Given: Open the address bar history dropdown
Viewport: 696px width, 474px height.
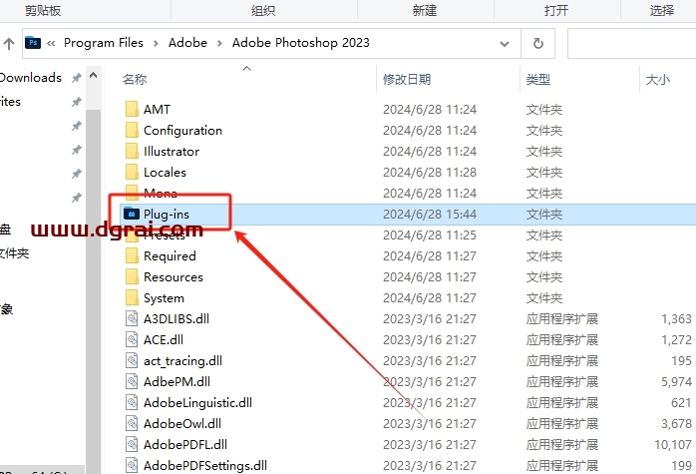Looking at the screenshot, I should pos(505,44).
